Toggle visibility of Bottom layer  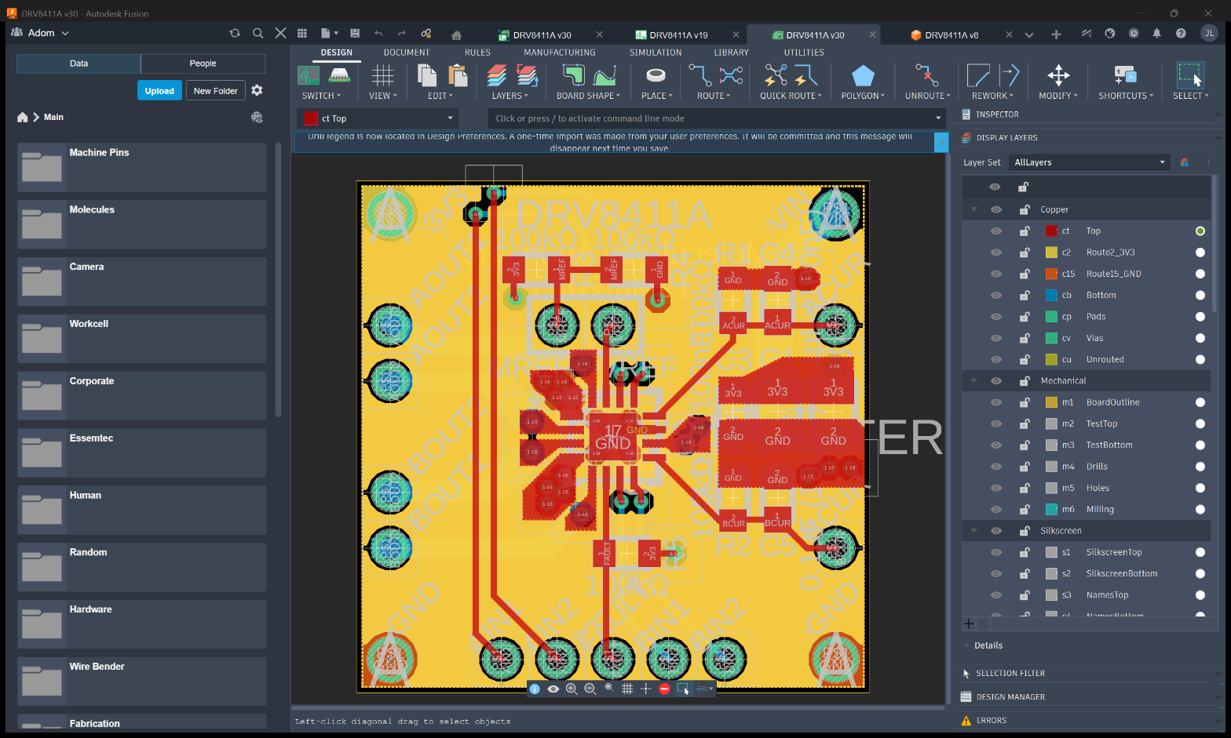coord(995,295)
